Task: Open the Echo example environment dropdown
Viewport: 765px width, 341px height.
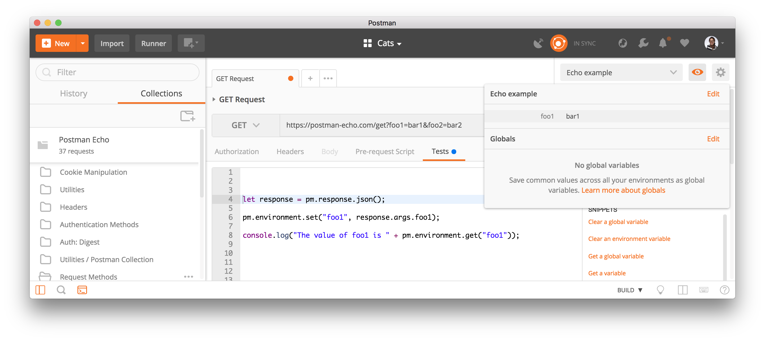Action: tap(621, 73)
